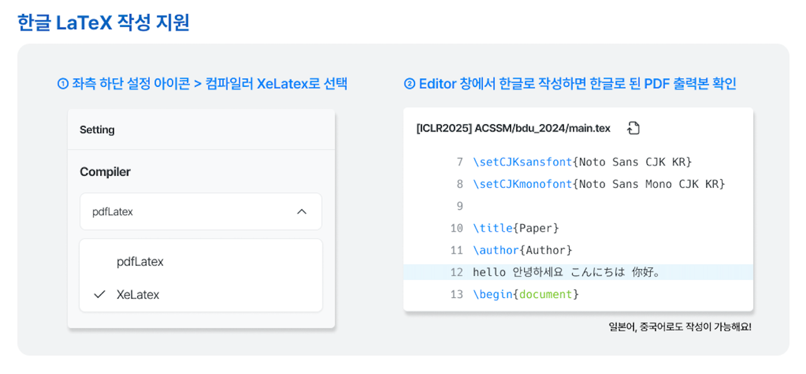Open the pdfLatex compiler combo box

point(201,212)
